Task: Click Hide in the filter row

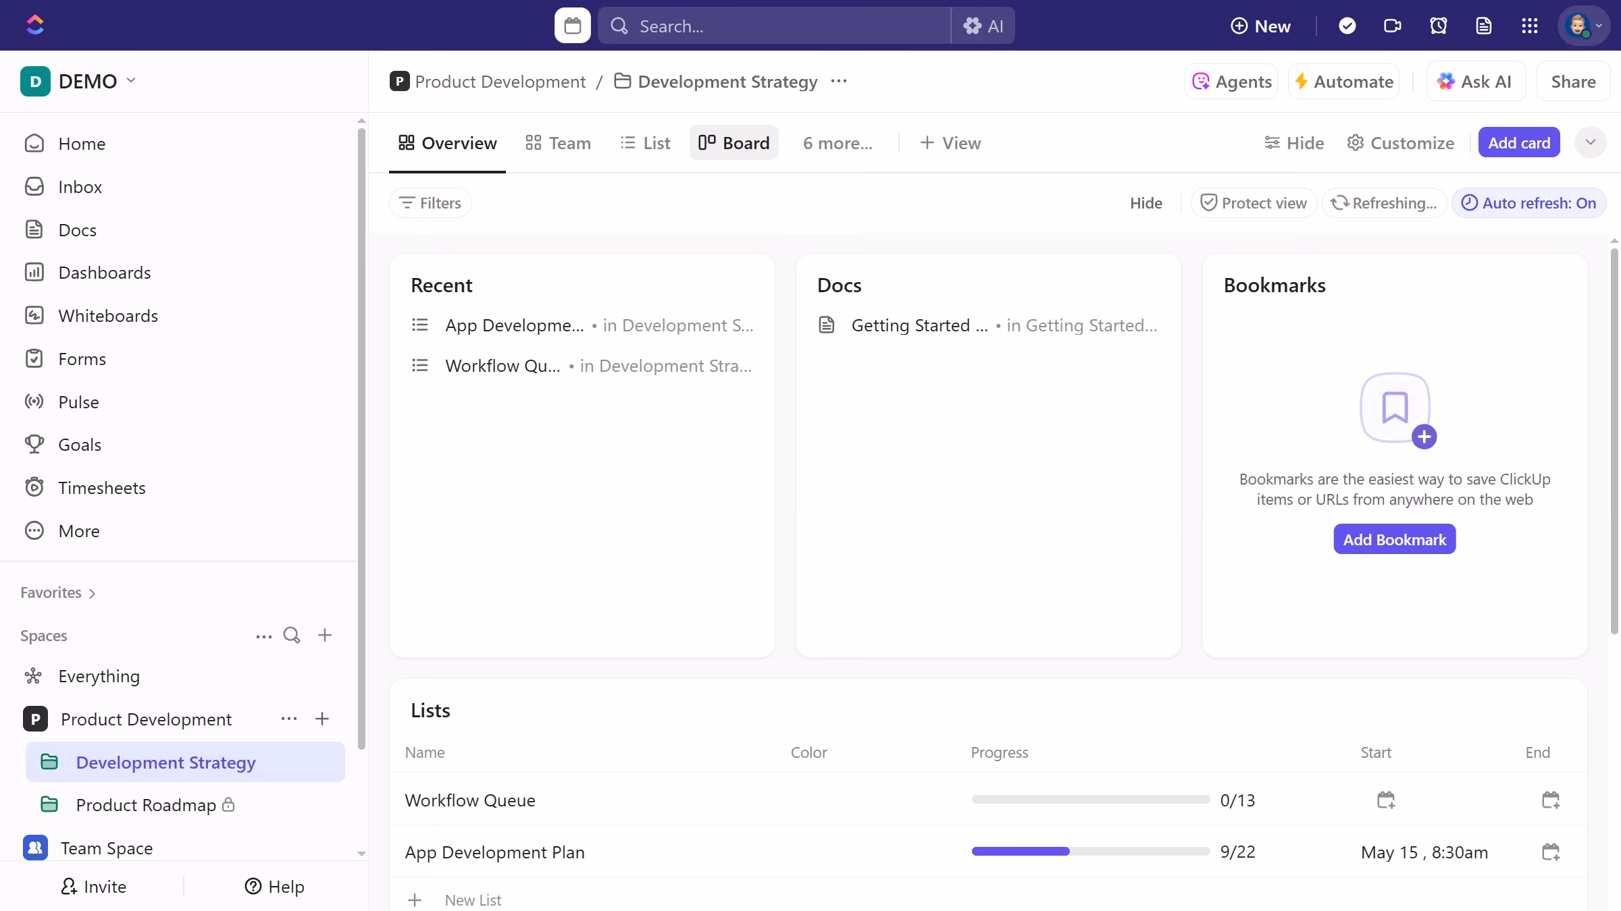Action: (x=1146, y=203)
